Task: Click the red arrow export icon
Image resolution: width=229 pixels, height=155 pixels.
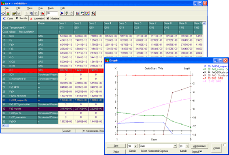Action: (42, 13)
